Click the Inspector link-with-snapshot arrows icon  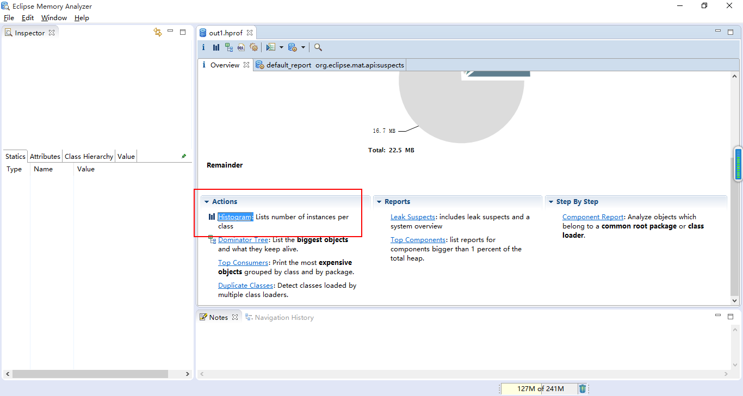(158, 32)
